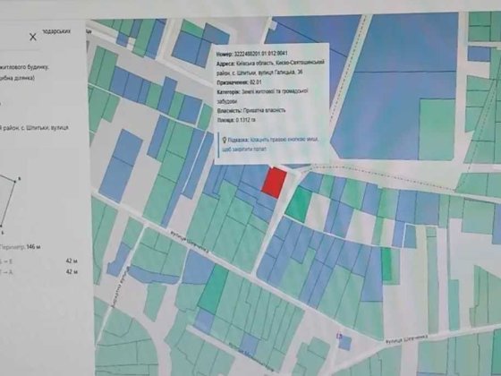Select the red highlighted parcel on map
The width and height of the screenshot is (501, 376).
(274, 182)
